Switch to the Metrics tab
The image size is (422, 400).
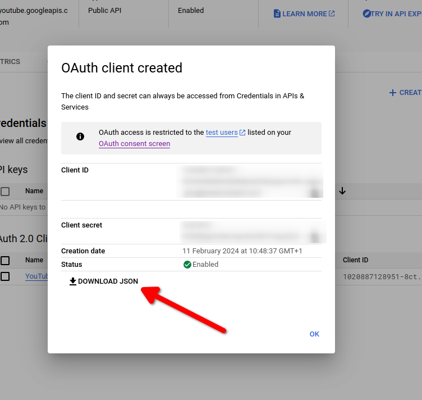click(10, 62)
